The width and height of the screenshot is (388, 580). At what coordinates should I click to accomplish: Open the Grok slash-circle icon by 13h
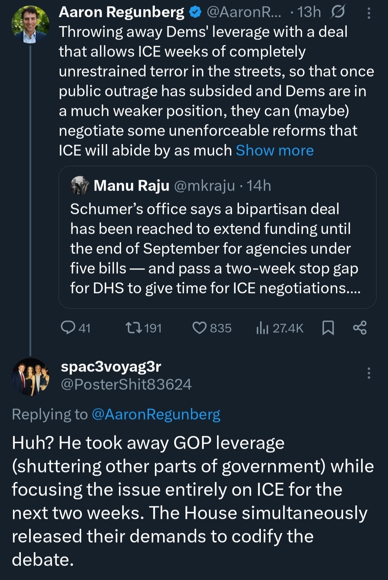point(338,12)
